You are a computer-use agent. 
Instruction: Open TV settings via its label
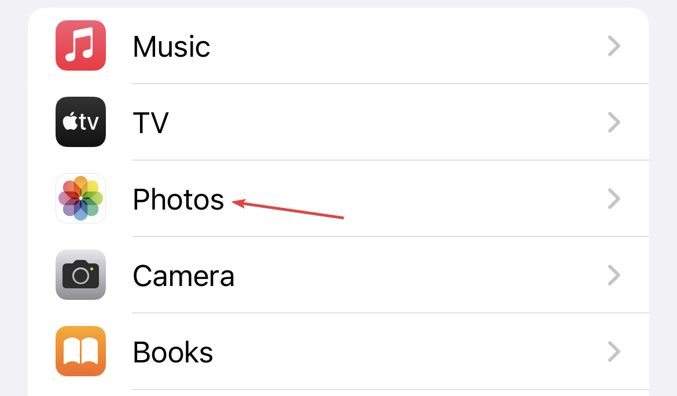tap(150, 123)
